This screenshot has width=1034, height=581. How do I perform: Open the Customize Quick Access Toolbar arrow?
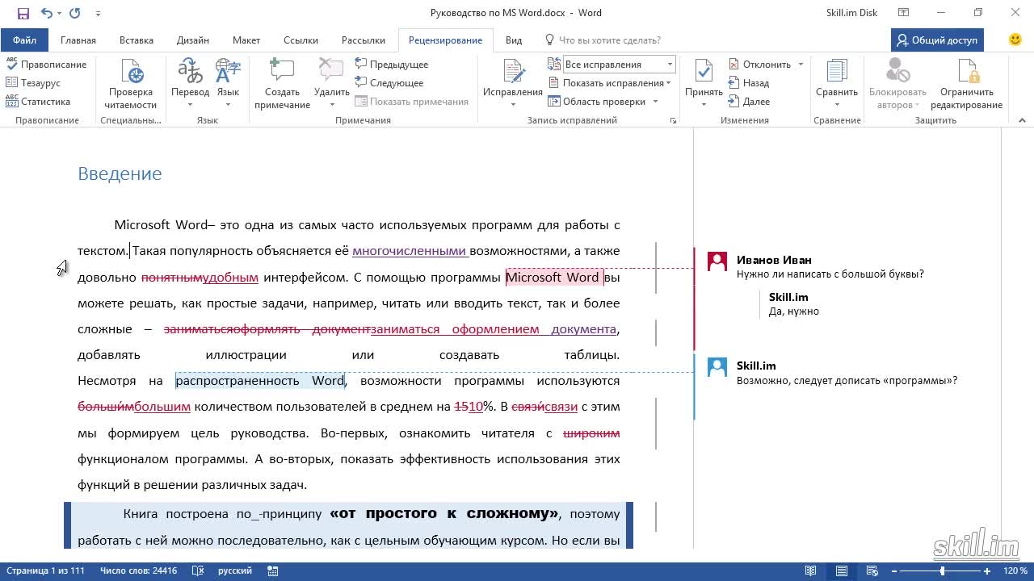(x=98, y=13)
